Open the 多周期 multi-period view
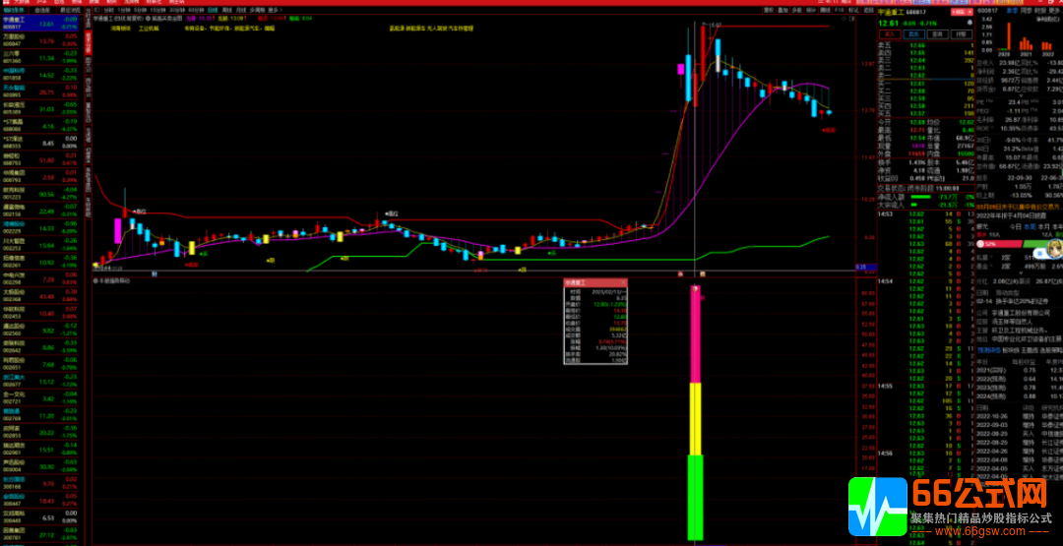The image size is (1063, 546). (258, 11)
